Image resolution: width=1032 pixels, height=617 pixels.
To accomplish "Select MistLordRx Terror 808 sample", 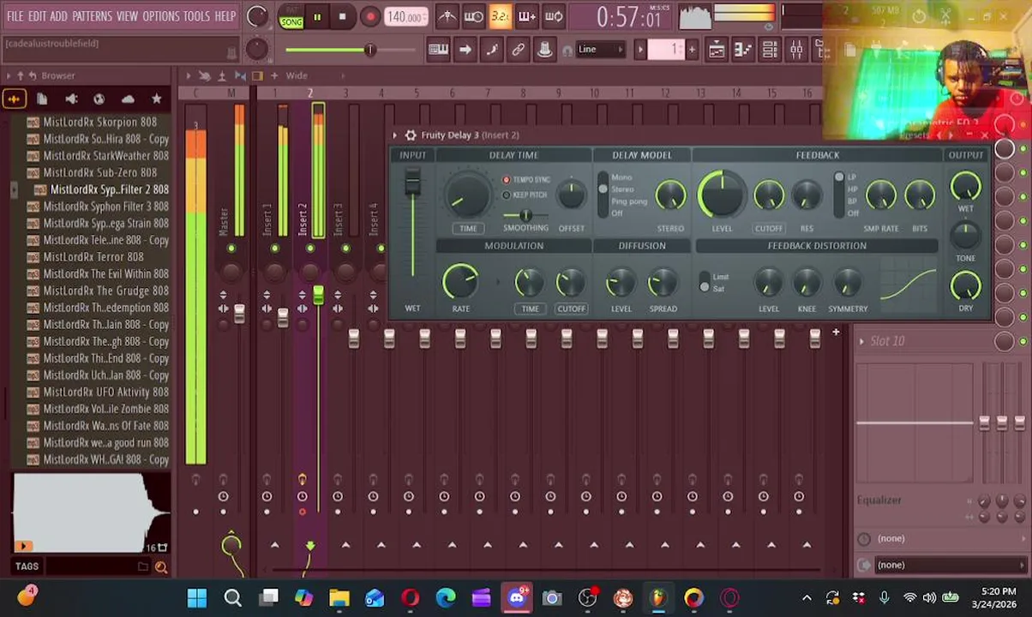I will 92,257.
